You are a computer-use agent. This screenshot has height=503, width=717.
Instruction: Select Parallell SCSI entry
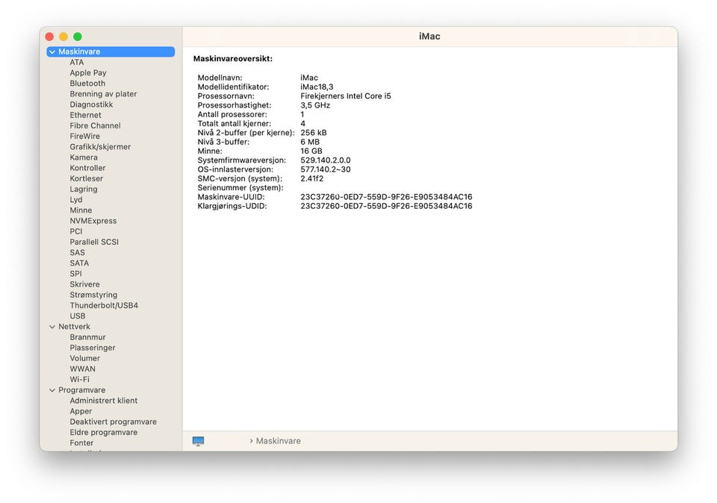94,242
